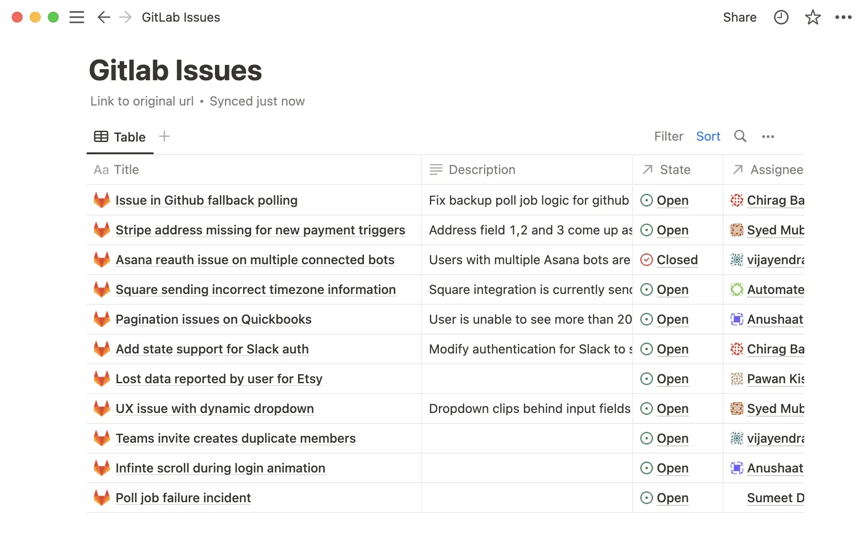Add a new view with the plus next to Table
Viewport: 867px width, 541px height.
tap(164, 136)
